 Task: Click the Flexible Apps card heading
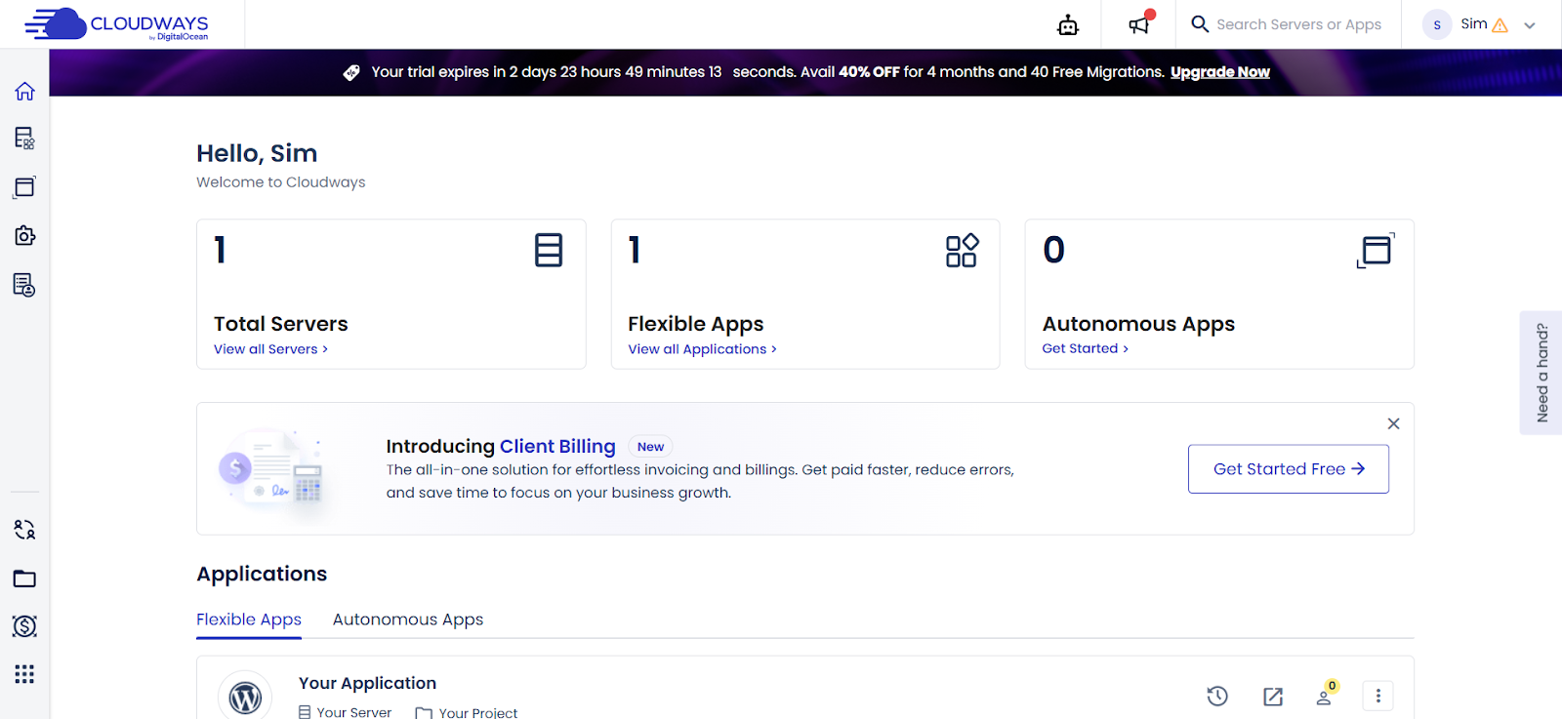pos(696,324)
